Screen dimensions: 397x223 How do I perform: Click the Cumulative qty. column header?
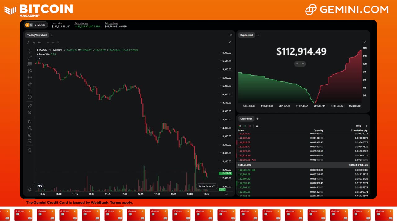coord(359,131)
